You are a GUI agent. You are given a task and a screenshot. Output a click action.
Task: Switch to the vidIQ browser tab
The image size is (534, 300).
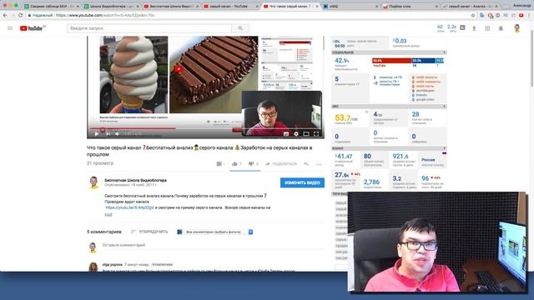(x=350, y=6)
